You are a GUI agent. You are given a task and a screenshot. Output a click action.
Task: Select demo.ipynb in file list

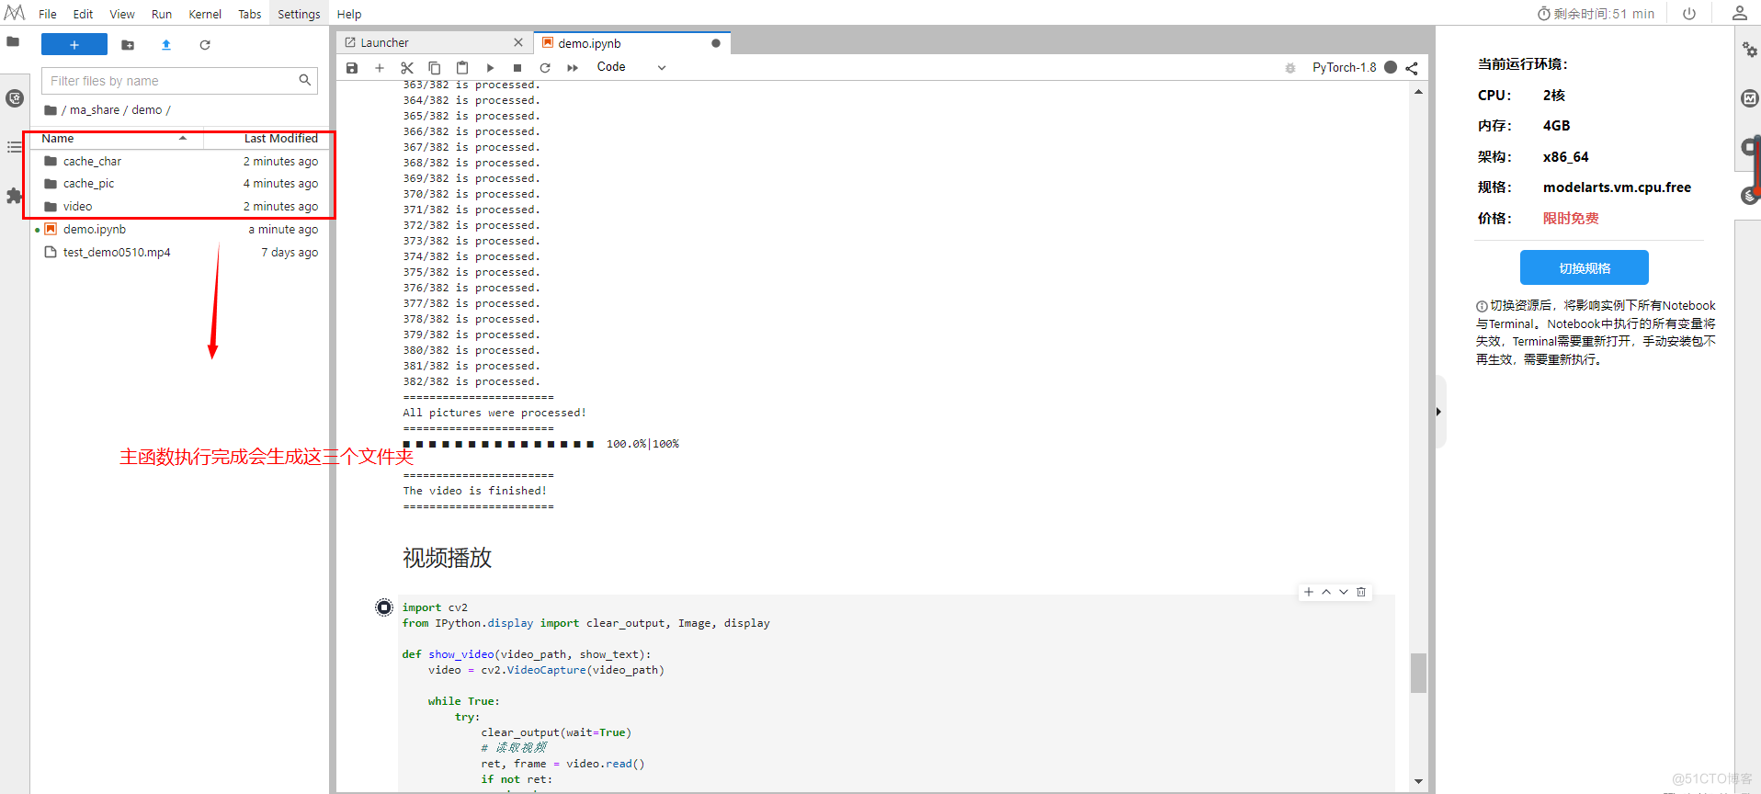[x=181, y=229]
